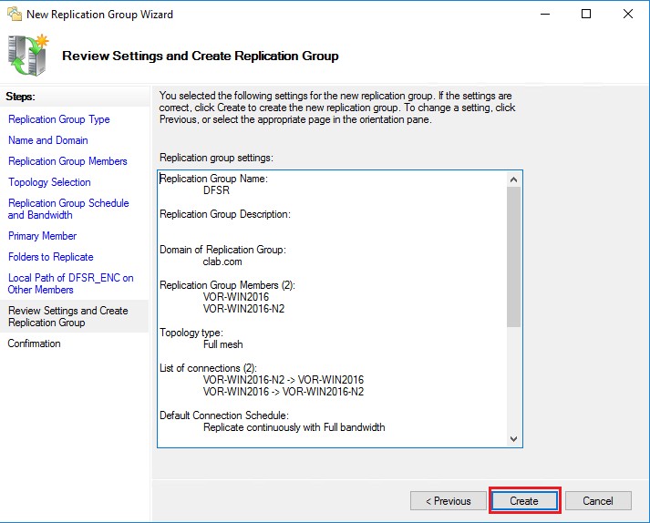Maximize the wizard window
Image resolution: width=650 pixels, height=523 pixels.
pos(586,15)
